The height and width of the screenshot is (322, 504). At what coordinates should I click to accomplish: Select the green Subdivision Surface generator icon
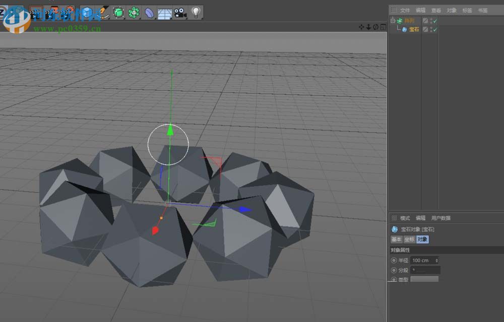coord(118,13)
